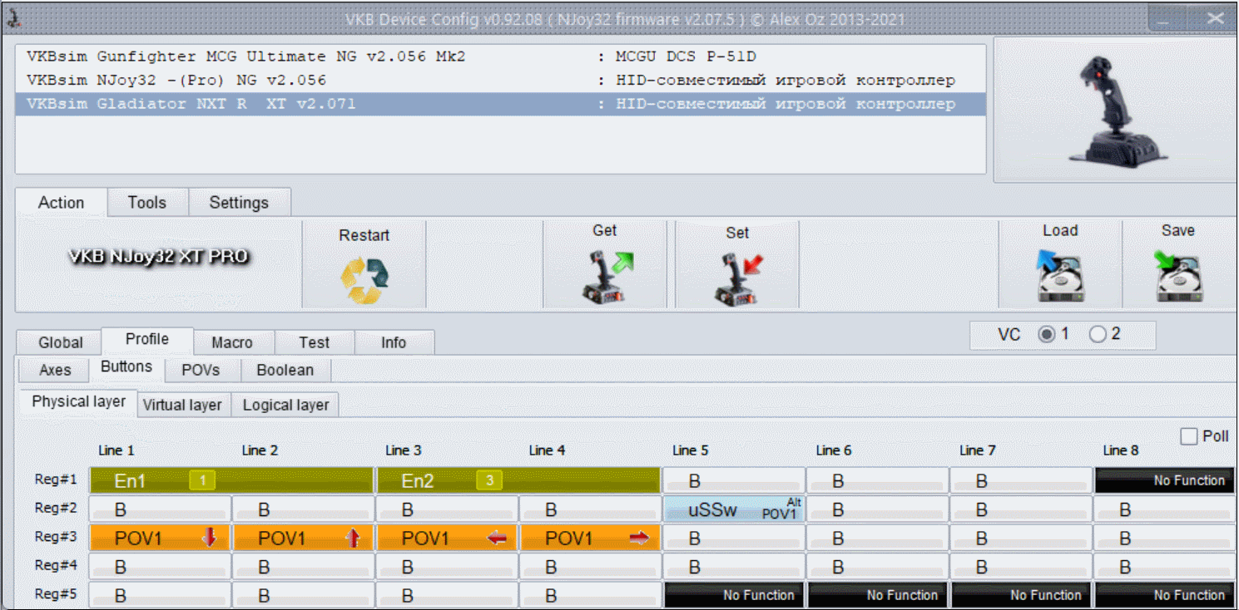Select the POV1 down-arrow button cell

(161, 539)
